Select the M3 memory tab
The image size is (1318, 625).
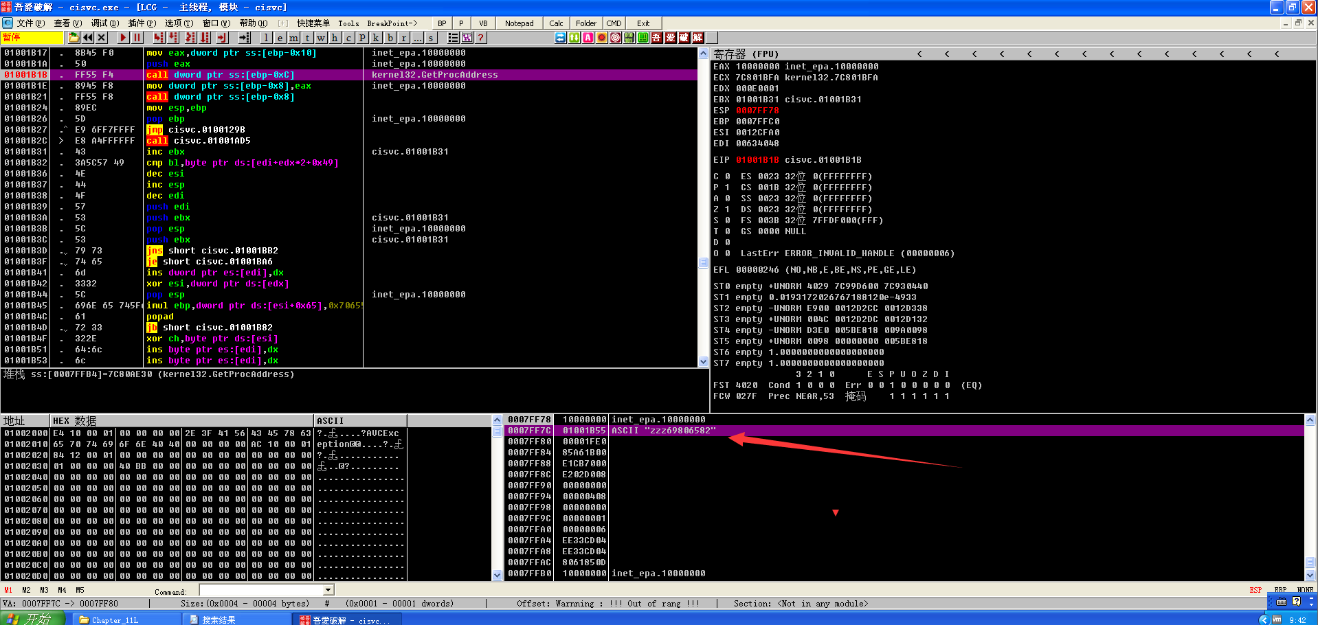44,590
